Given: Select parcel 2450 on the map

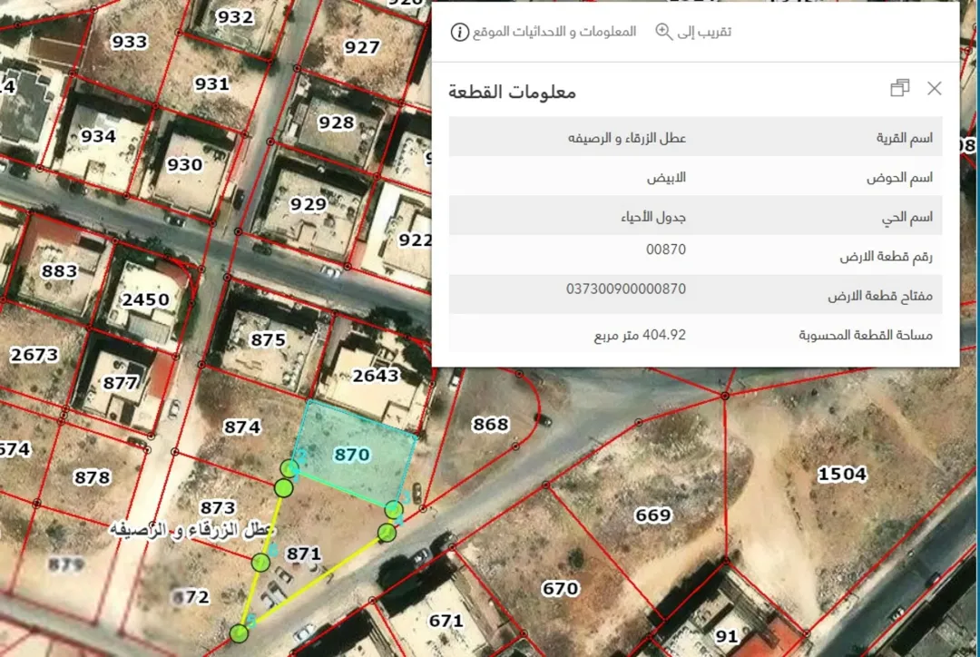Looking at the screenshot, I should coord(145,299).
